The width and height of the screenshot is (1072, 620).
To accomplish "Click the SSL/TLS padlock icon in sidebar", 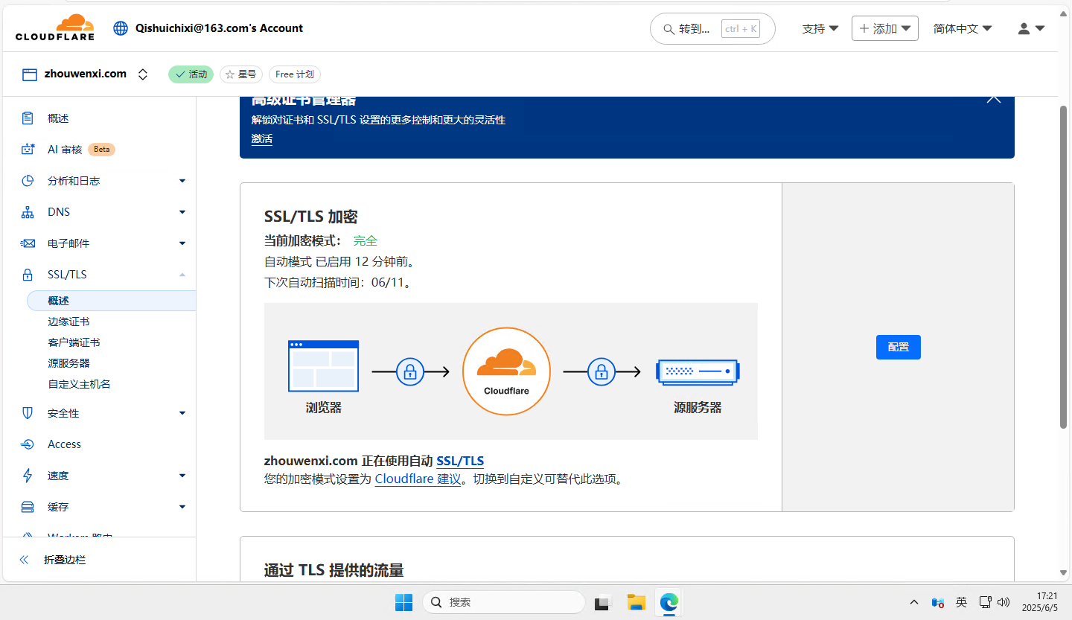I will (28, 275).
